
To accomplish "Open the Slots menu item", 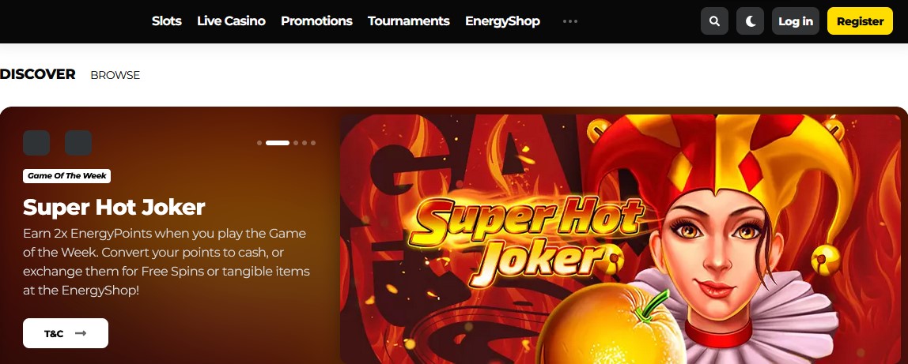I will pyautogui.click(x=167, y=21).
